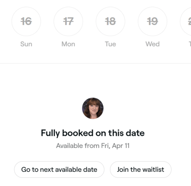Click the Sun weekday label

click(26, 44)
